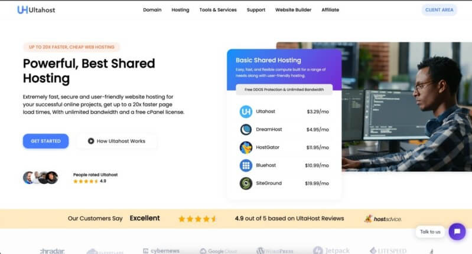Click the play icon beside How Ultahost Works
Screen dimensions: 472x254
click(x=91, y=141)
